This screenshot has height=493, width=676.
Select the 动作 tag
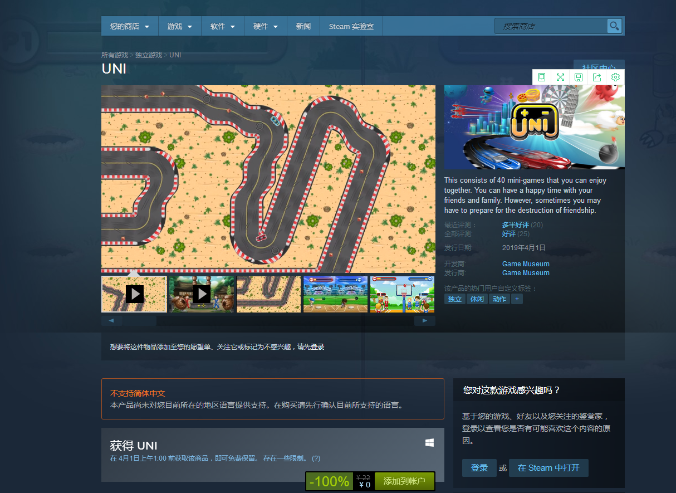coord(499,299)
